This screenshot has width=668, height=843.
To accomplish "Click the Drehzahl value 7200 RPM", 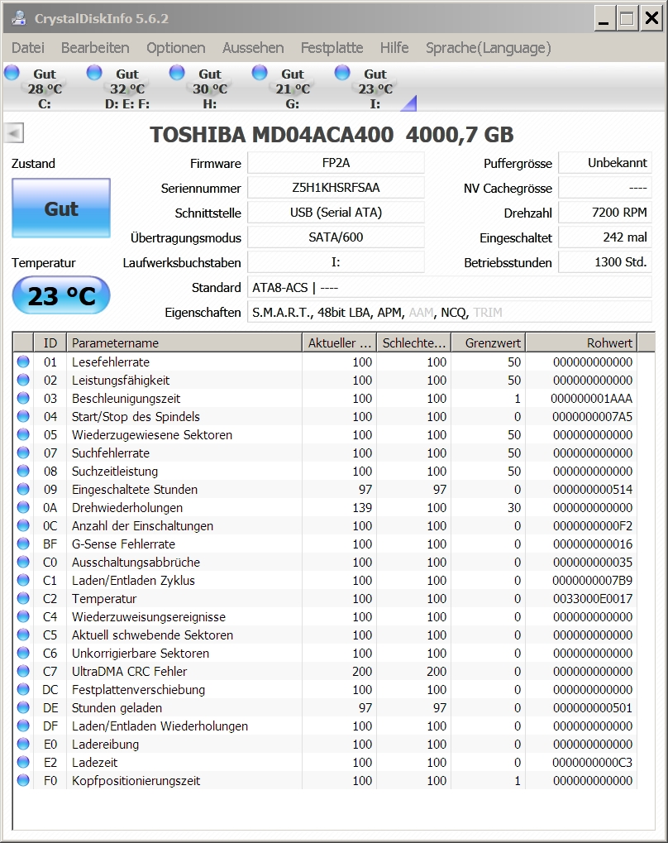I will point(605,213).
